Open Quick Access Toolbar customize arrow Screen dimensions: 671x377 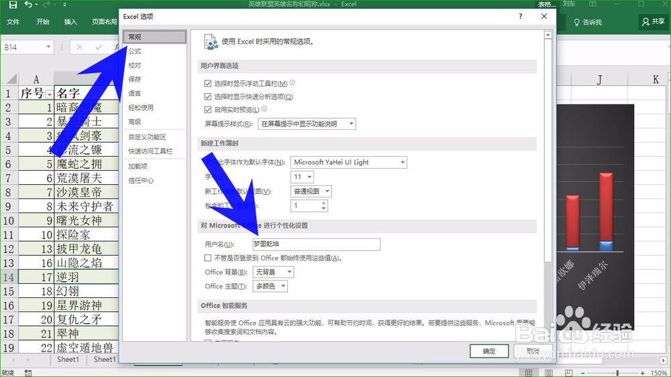[64, 5]
